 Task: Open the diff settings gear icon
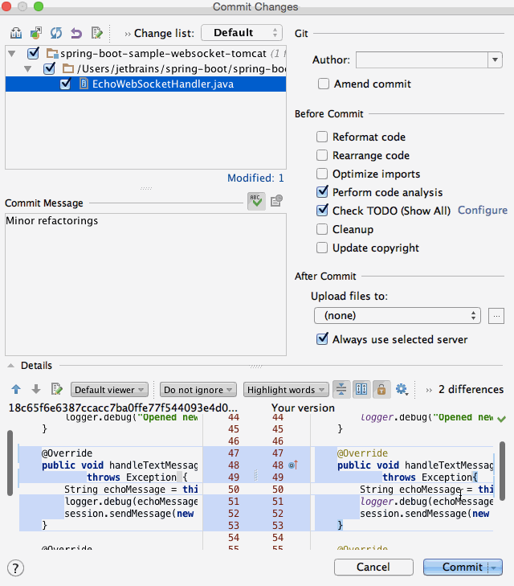click(x=402, y=389)
